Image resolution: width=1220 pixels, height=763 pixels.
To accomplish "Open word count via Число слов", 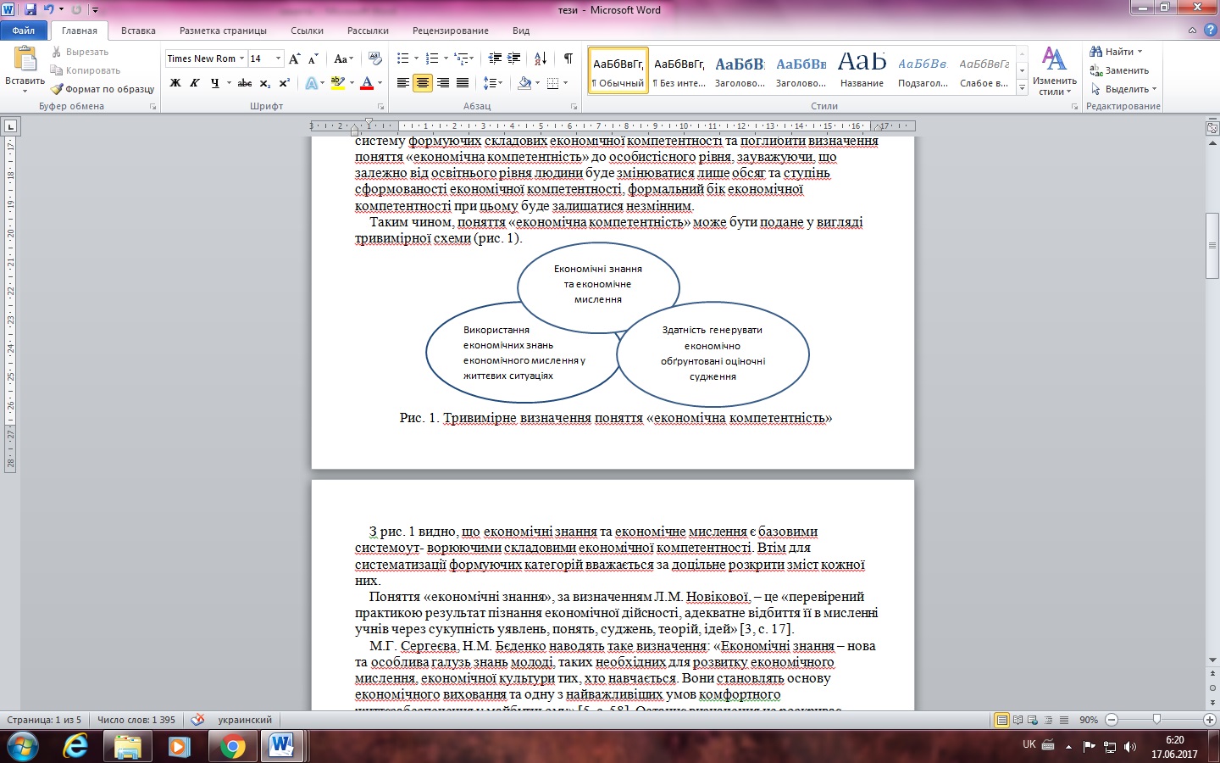I will (x=136, y=720).
